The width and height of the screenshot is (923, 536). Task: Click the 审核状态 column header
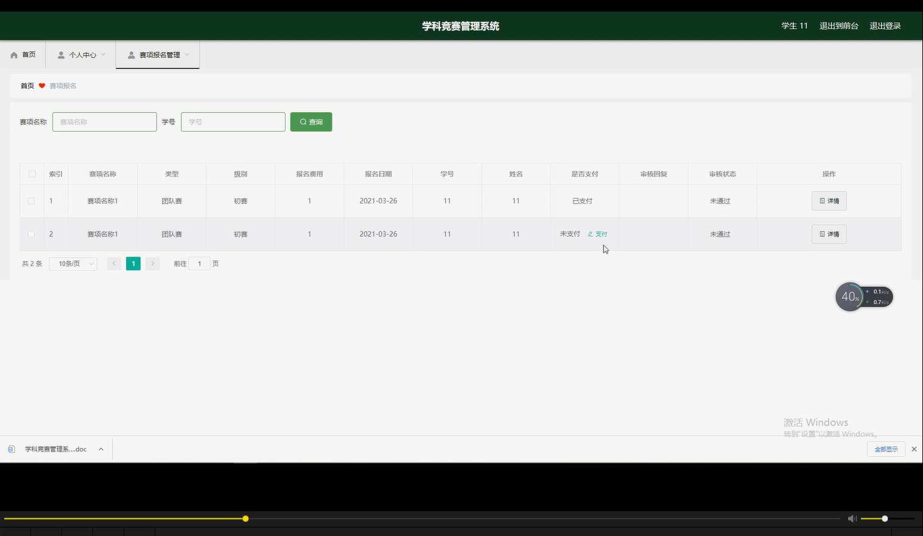click(x=723, y=174)
